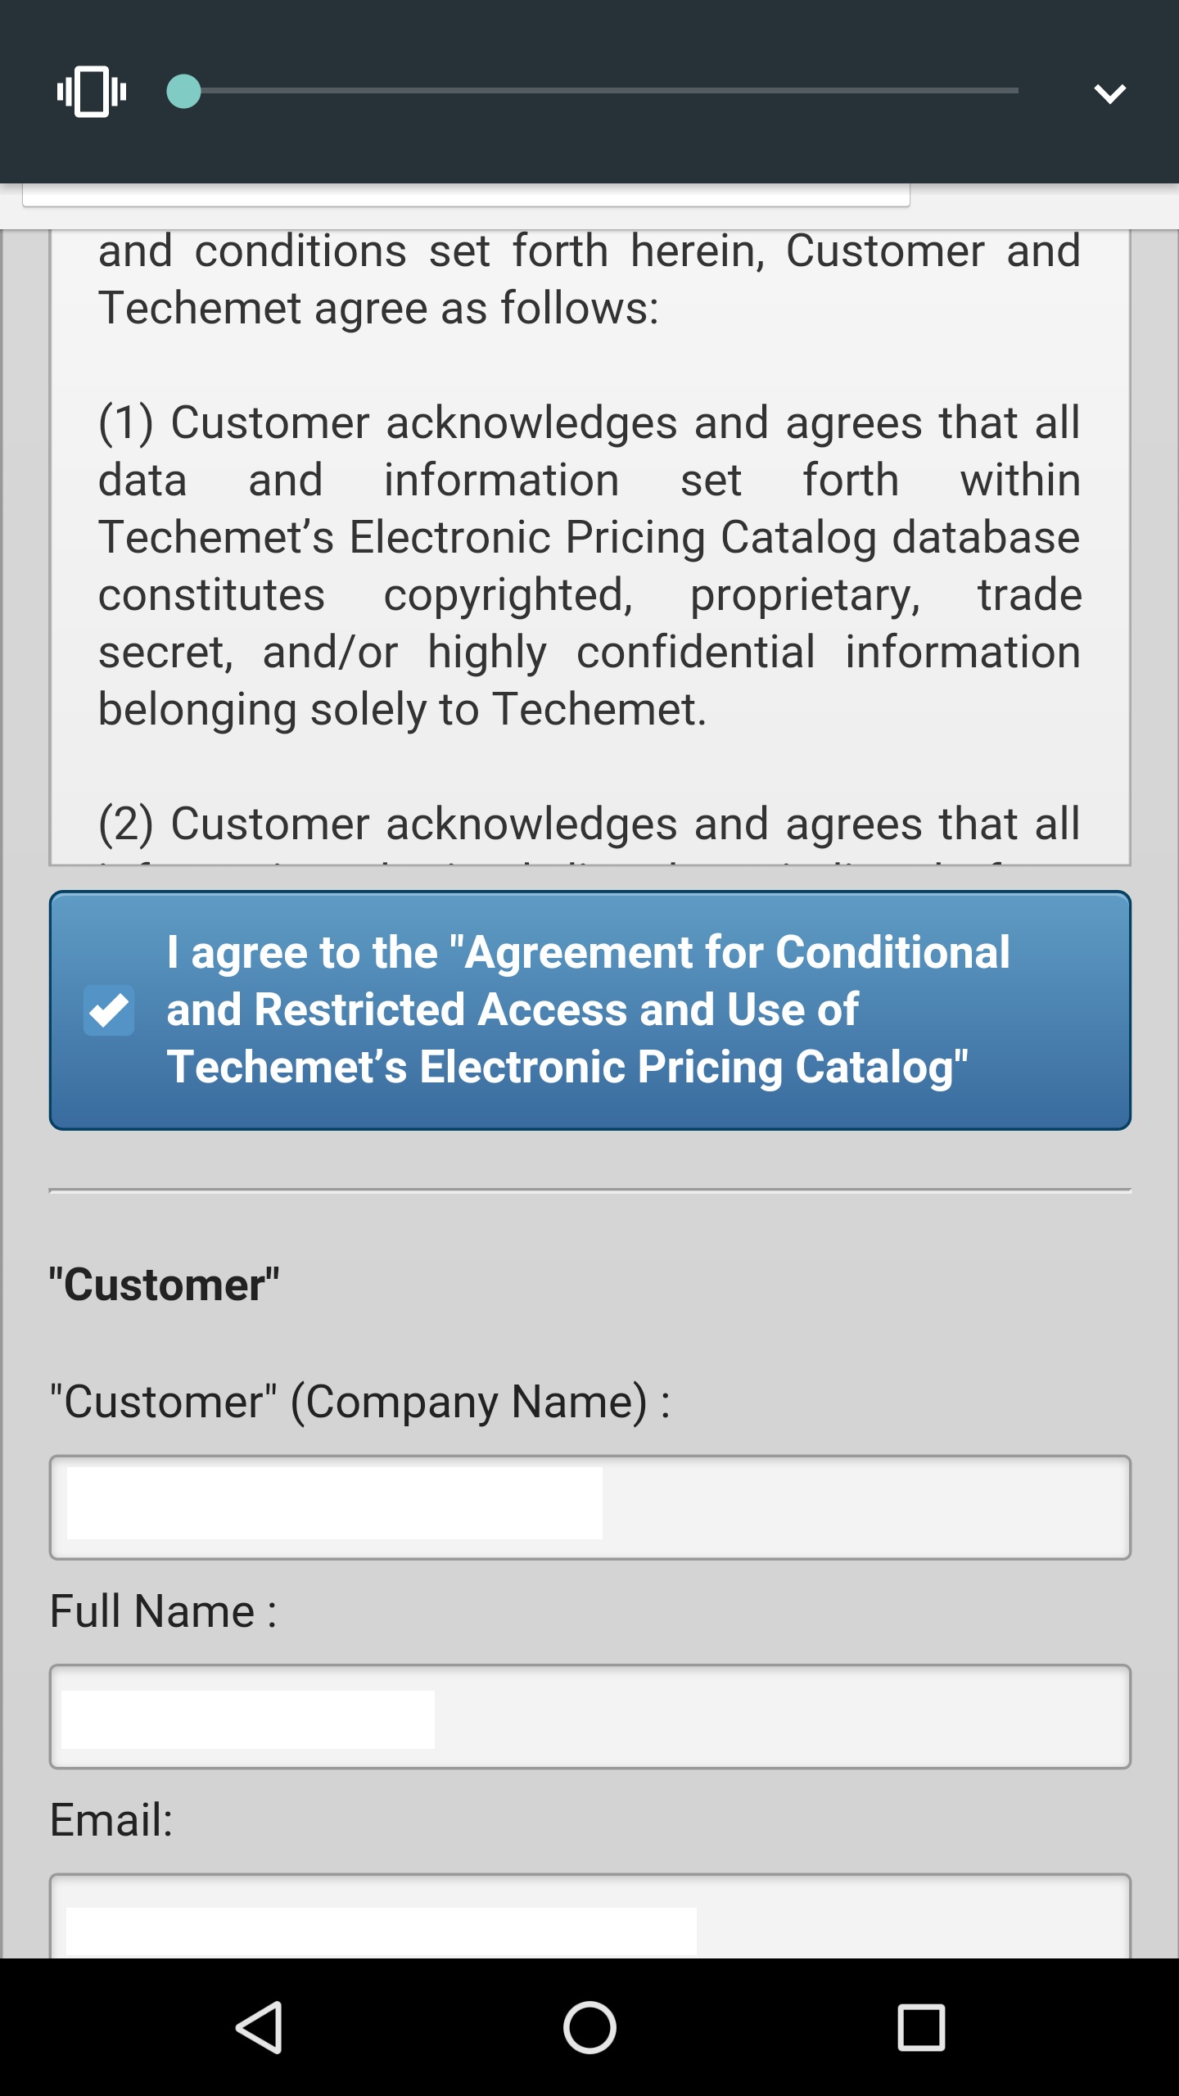Click "Techemet agree as follows:" text line
This screenshot has width=1179, height=2096.
point(378,309)
